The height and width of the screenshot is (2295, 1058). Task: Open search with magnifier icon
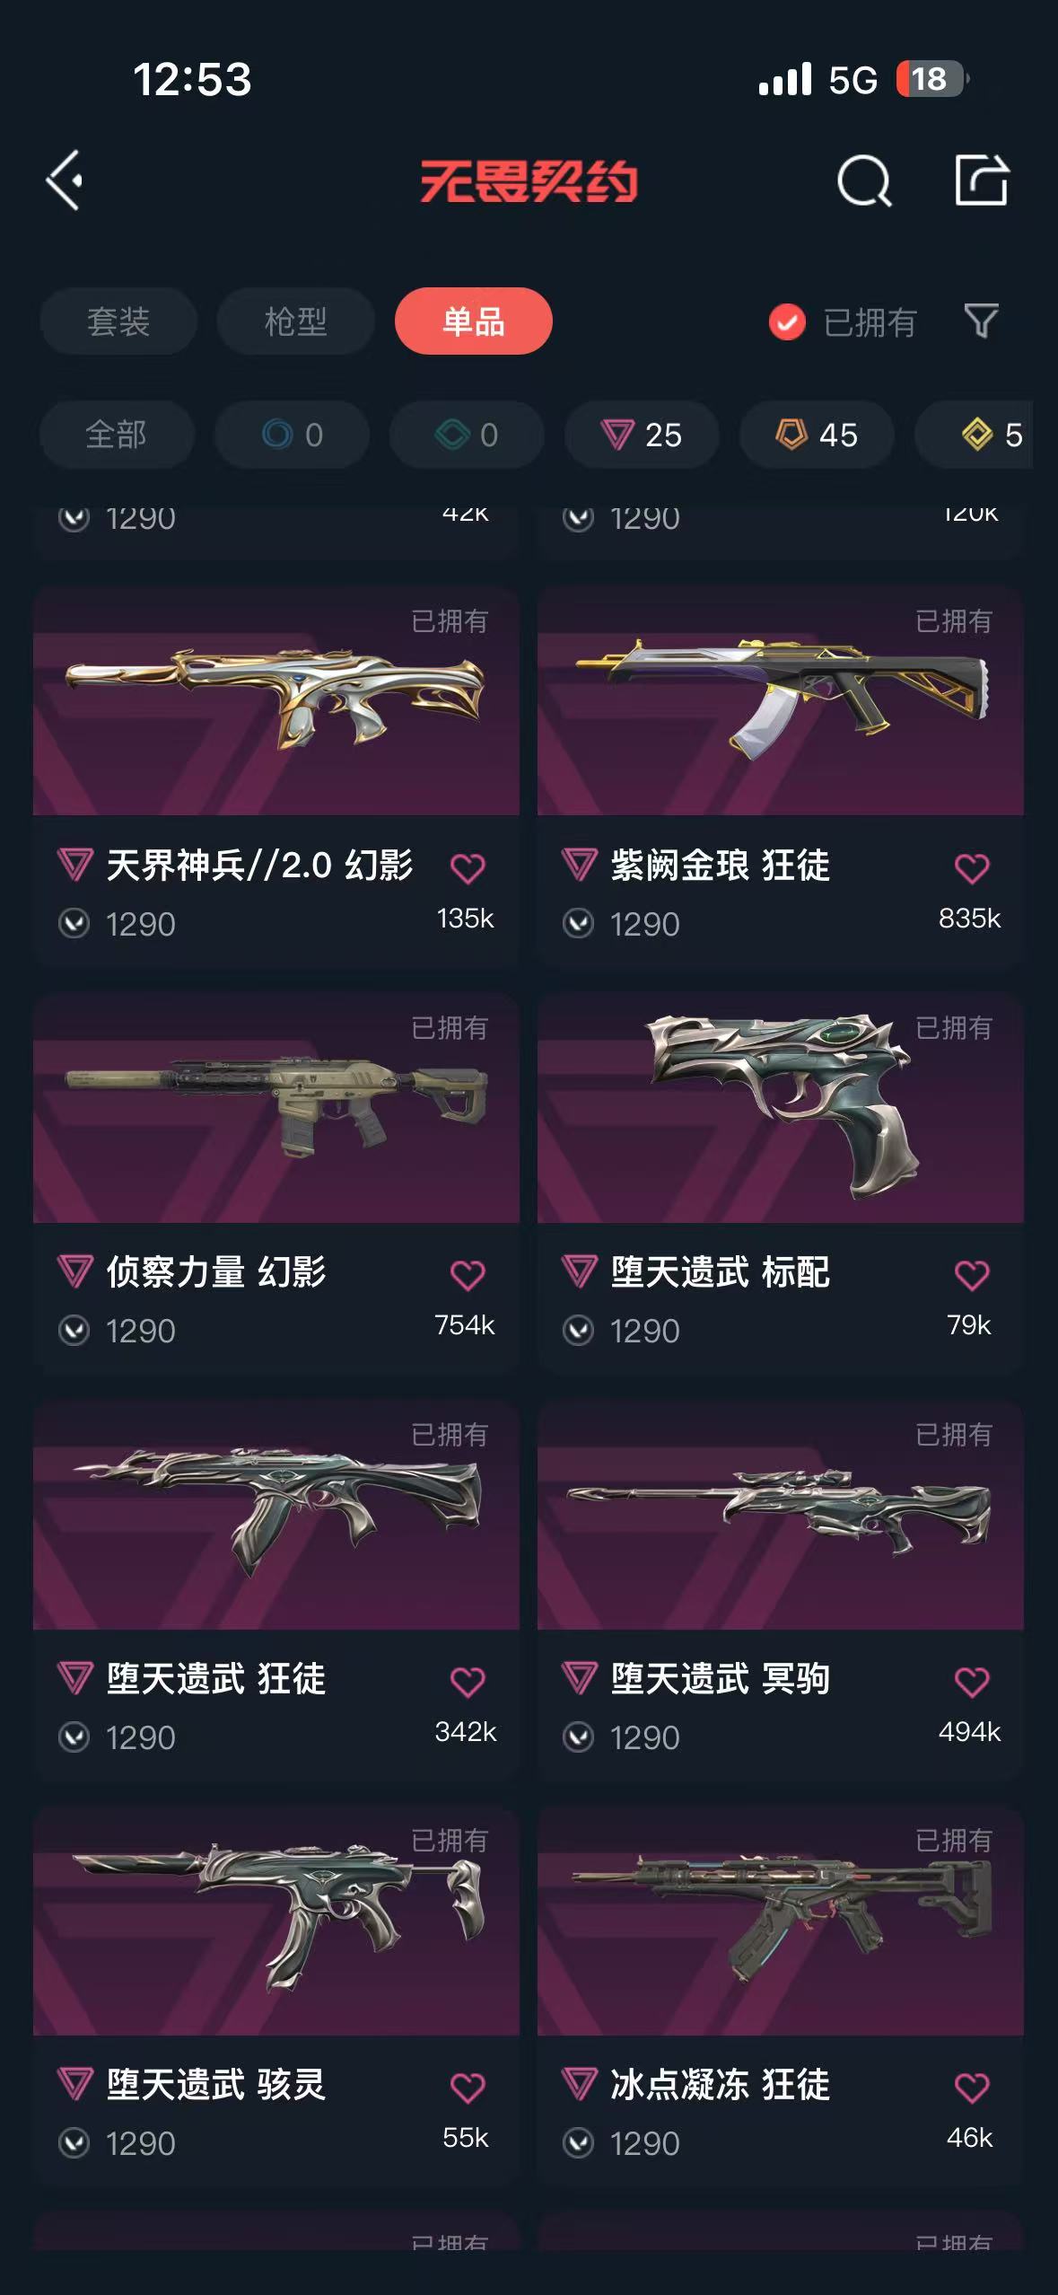[x=864, y=180]
